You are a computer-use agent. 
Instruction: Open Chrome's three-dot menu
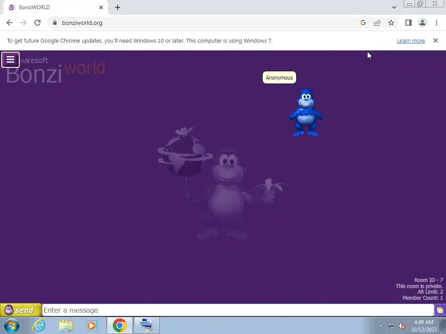click(x=436, y=23)
